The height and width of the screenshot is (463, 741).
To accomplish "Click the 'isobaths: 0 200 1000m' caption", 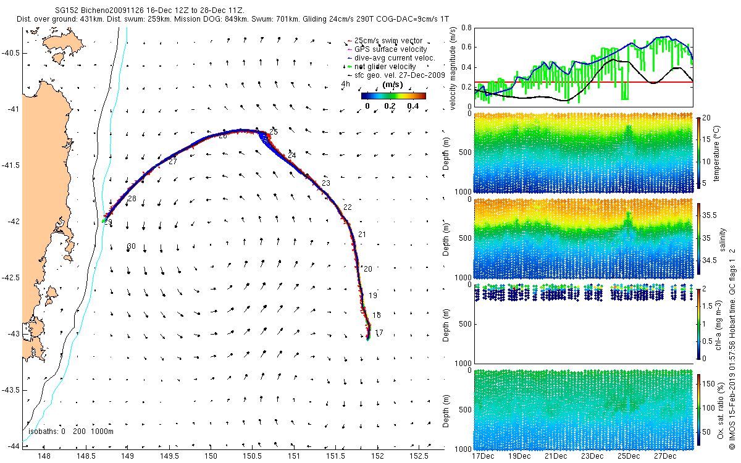I will [71, 432].
